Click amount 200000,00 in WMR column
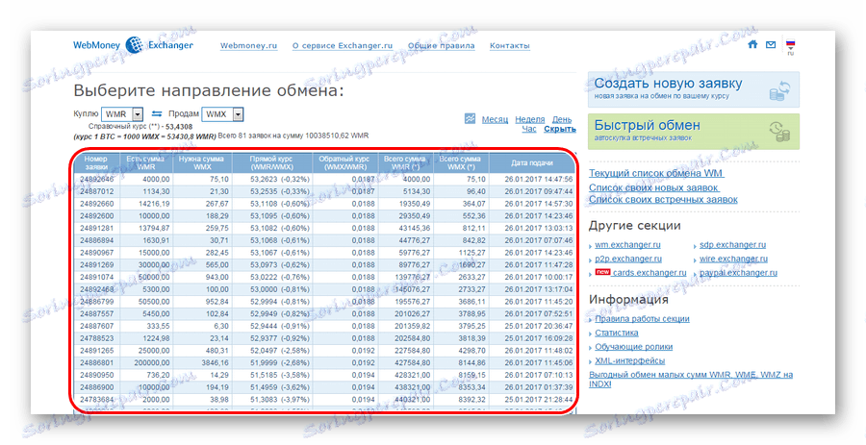This screenshot has height=445, width=866. (152, 363)
